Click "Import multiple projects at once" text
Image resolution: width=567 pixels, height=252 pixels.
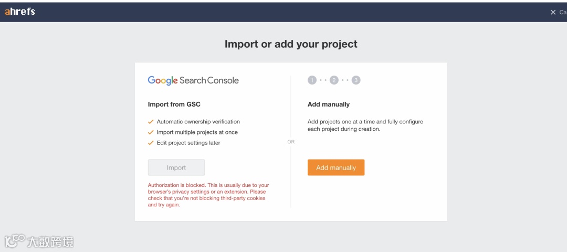coord(197,132)
